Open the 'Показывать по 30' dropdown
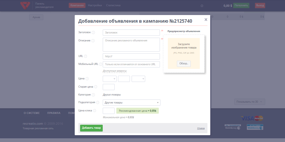The image size is (285, 142). 250,102
